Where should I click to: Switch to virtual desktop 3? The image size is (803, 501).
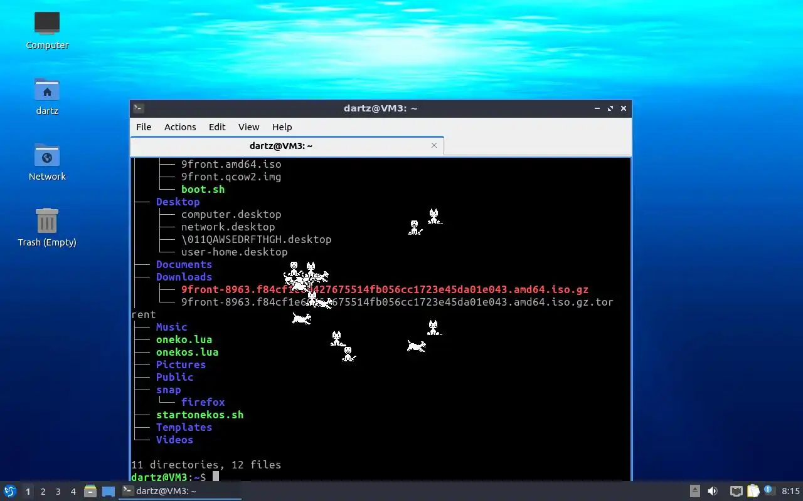58,492
